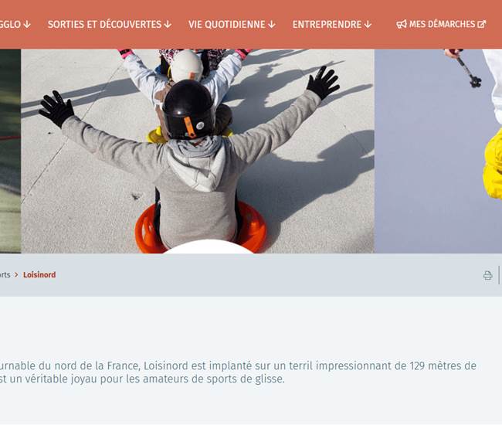The height and width of the screenshot is (425, 502).
Task: Go to Mes Démarches link
Action: (x=442, y=24)
